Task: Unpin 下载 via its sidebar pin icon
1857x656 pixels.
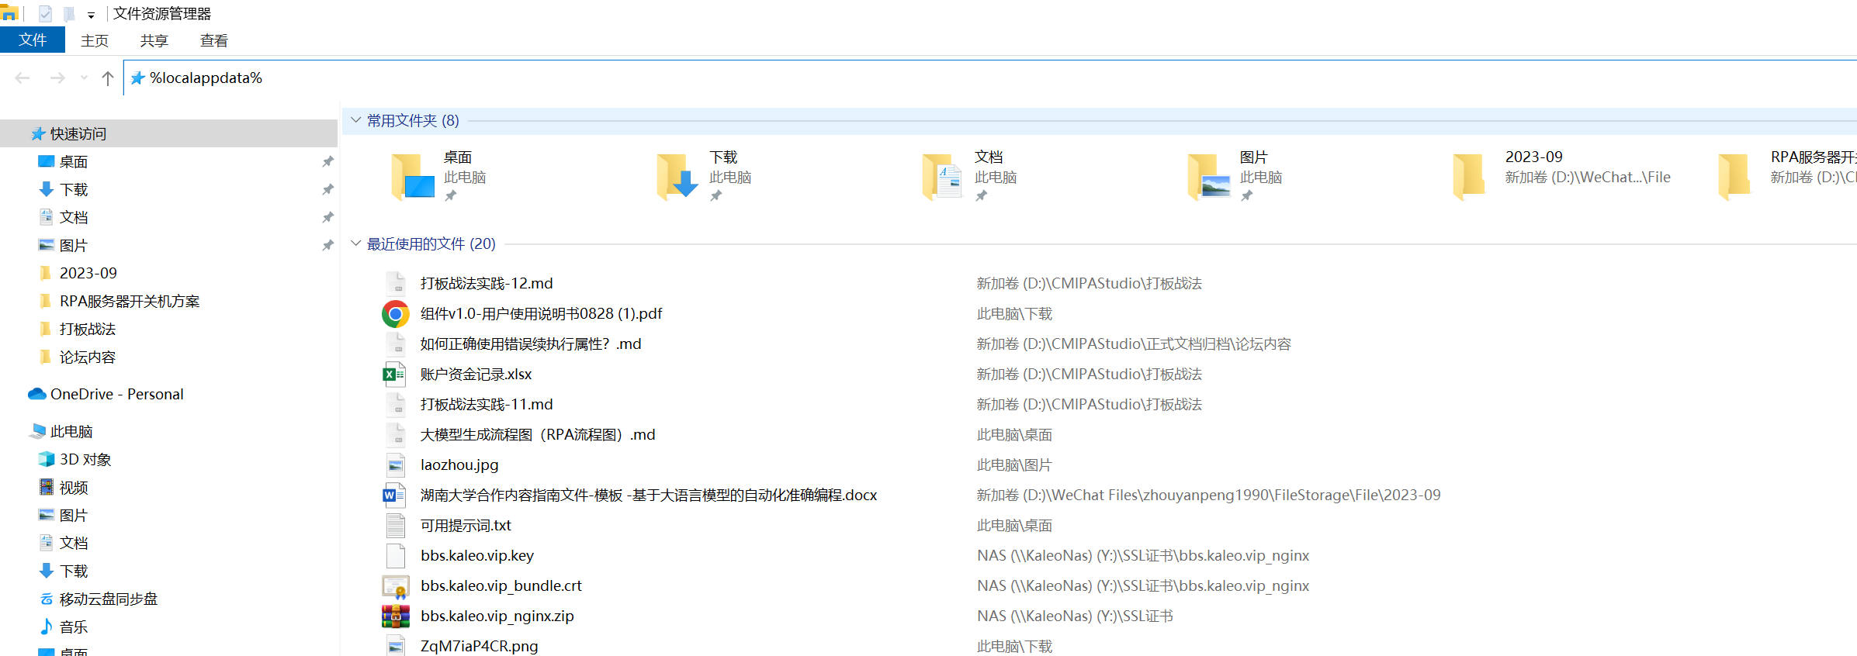Action: 327,189
